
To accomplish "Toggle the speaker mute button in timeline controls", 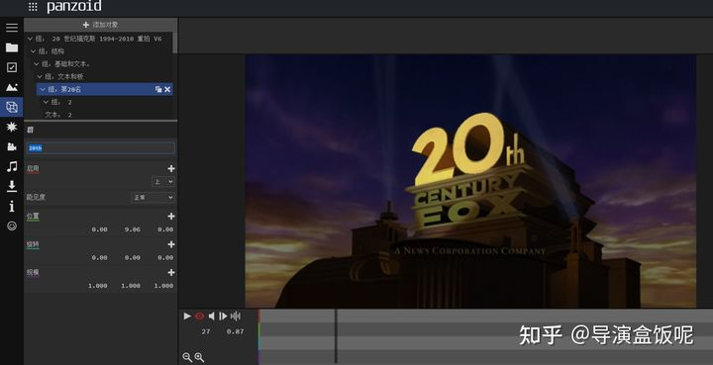I will click(212, 316).
